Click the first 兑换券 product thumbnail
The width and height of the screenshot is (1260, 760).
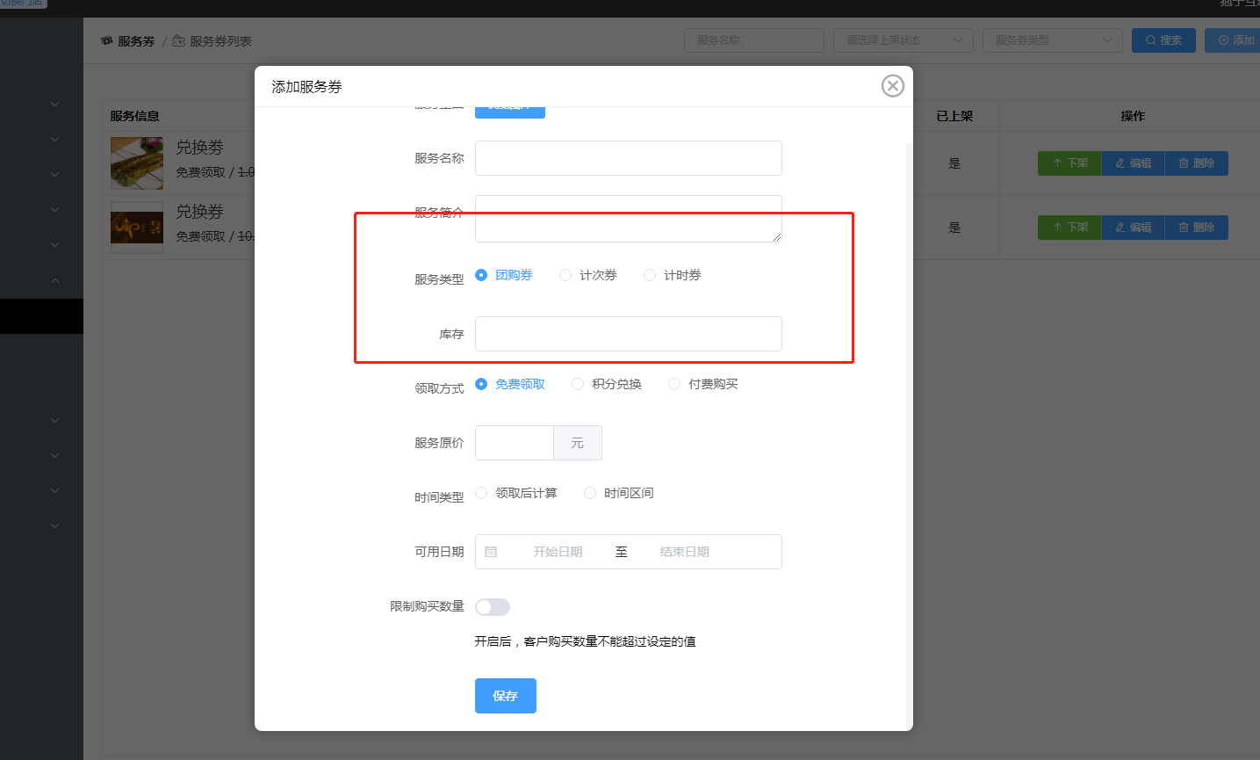(x=137, y=163)
